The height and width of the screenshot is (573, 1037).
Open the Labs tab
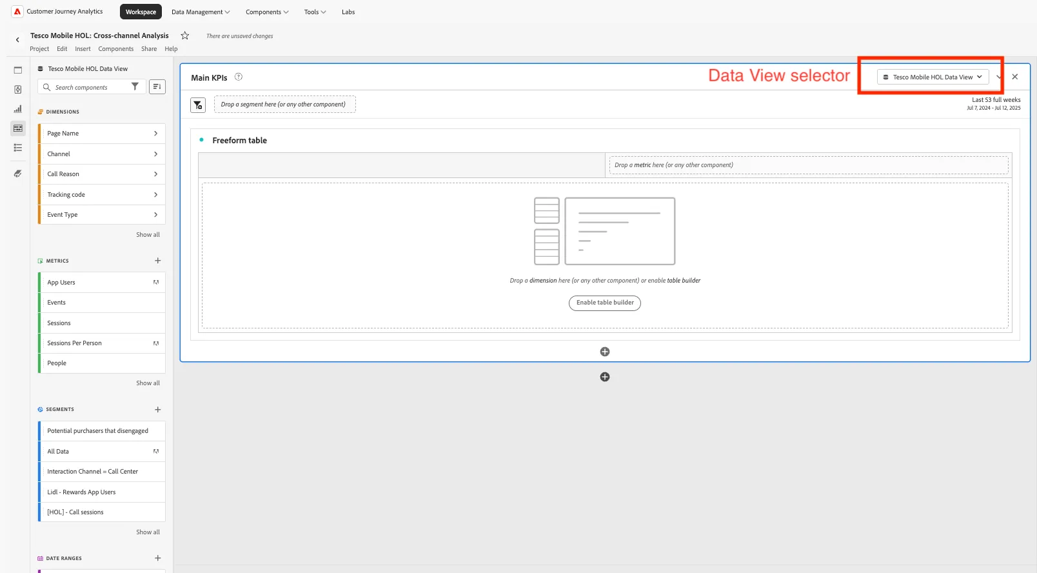click(348, 12)
